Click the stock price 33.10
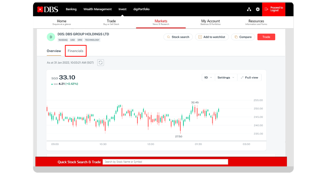Image resolution: width=327 pixels, height=188 pixels. 67,78
